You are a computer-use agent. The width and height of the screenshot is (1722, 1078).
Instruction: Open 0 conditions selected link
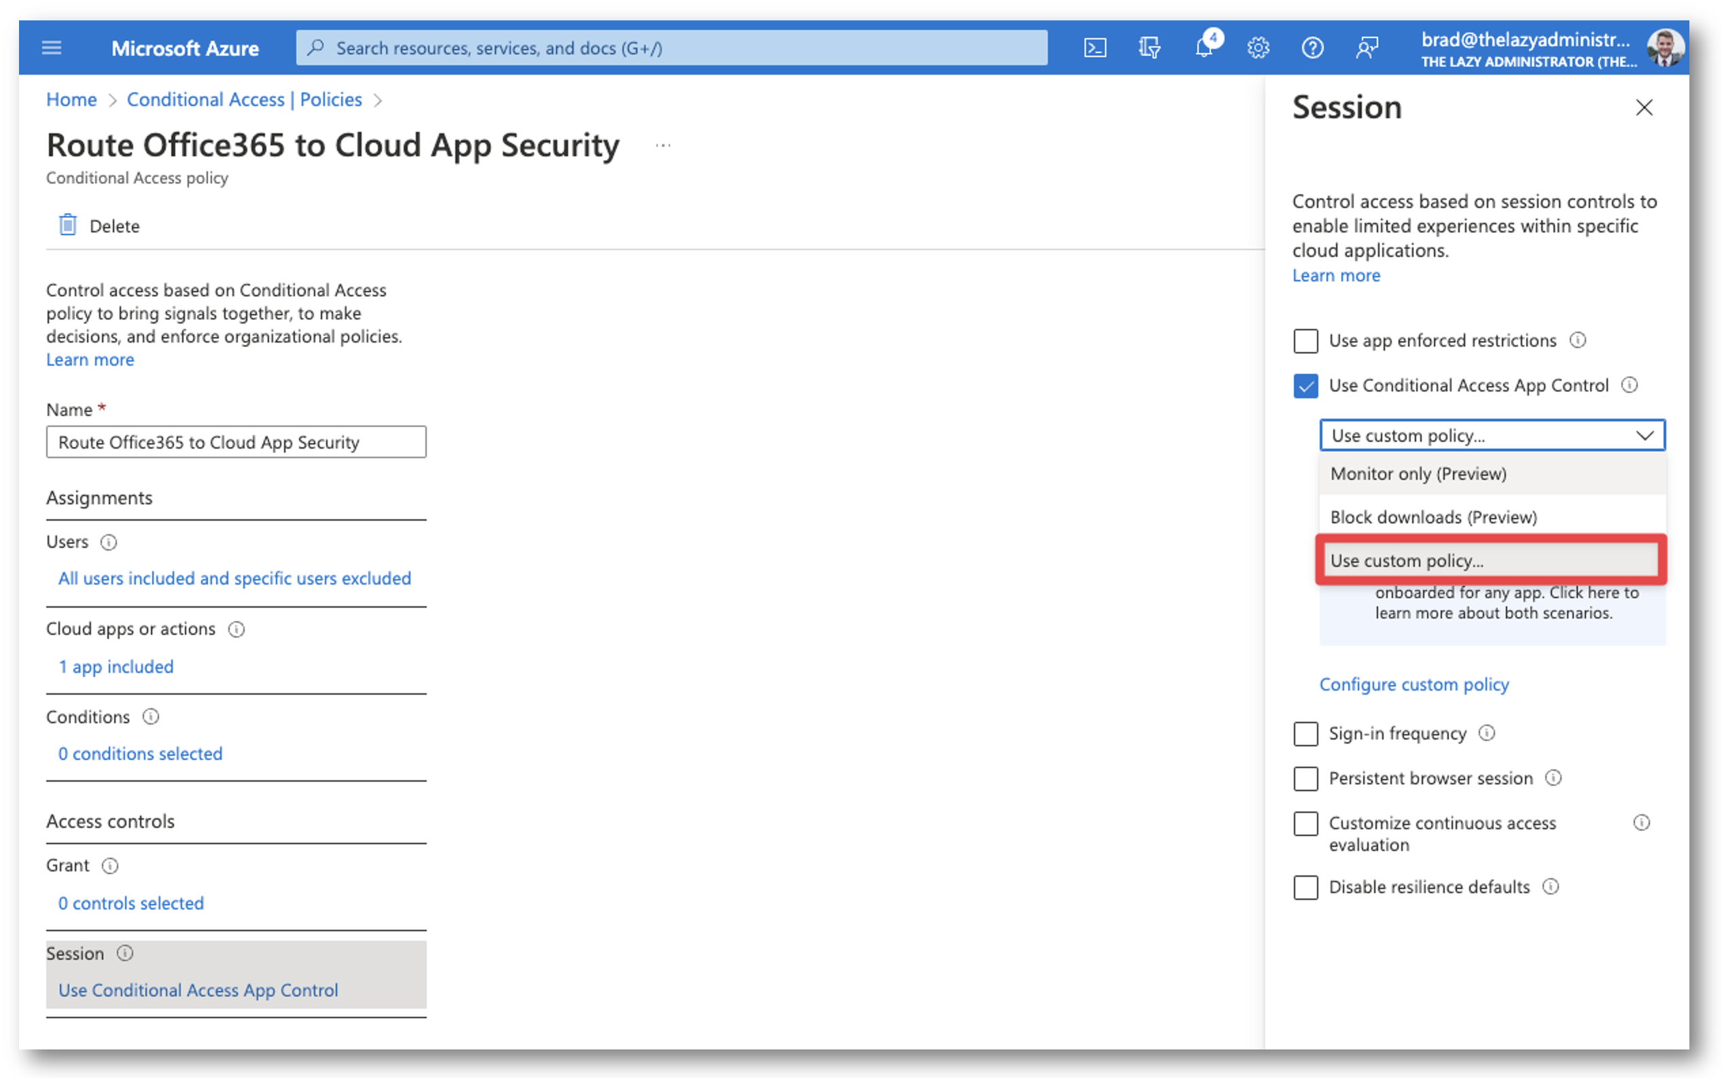coord(141,754)
